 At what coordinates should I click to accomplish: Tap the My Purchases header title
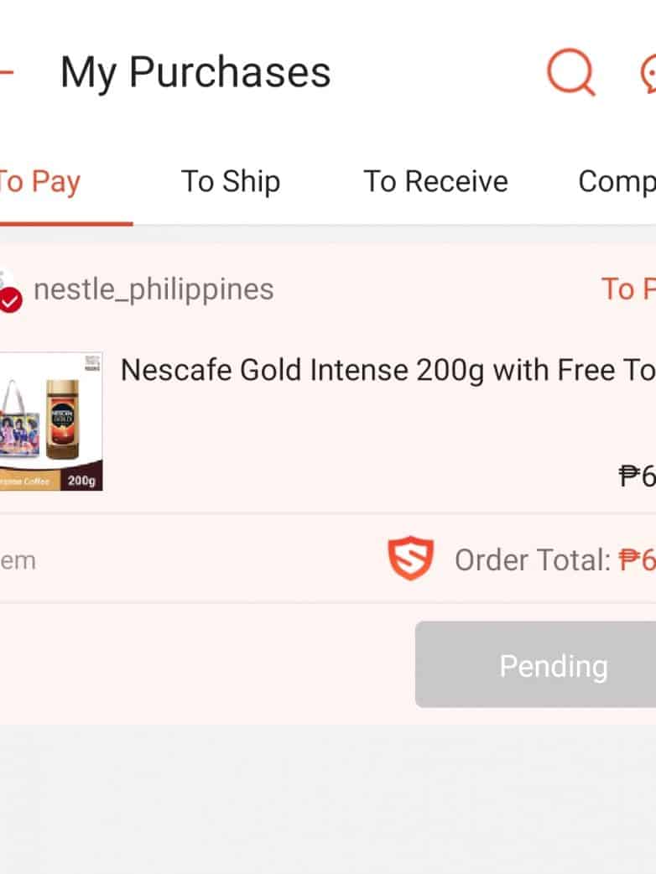(195, 73)
